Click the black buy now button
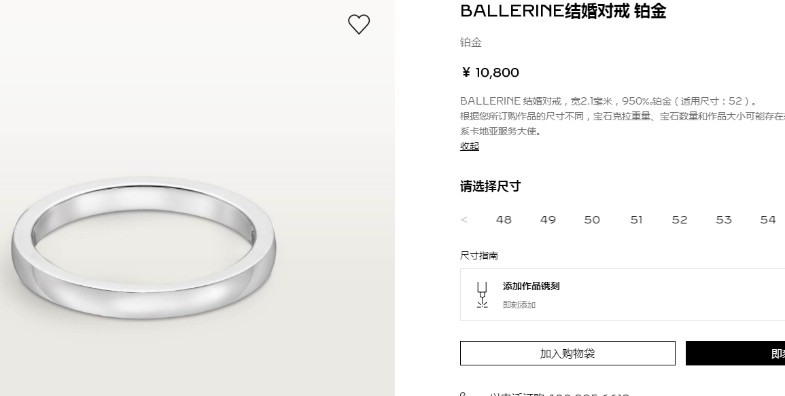 click(x=735, y=353)
